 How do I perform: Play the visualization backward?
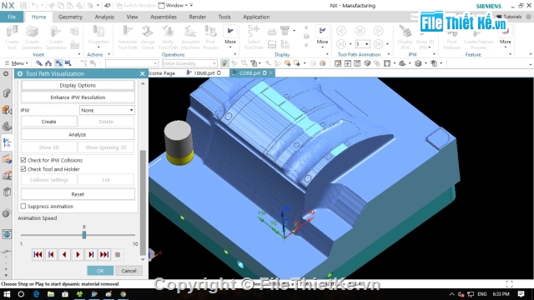pyautogui.click(x=64, y=254)
